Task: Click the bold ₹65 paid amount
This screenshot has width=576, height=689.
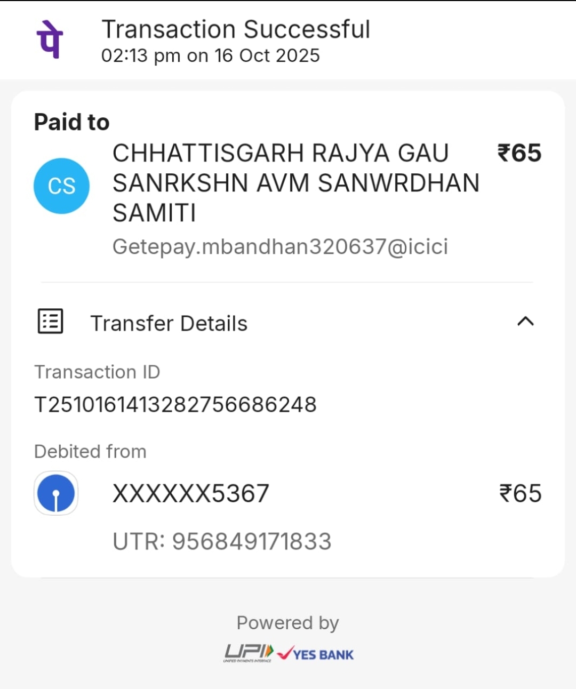Action: [x=519, y=153]
